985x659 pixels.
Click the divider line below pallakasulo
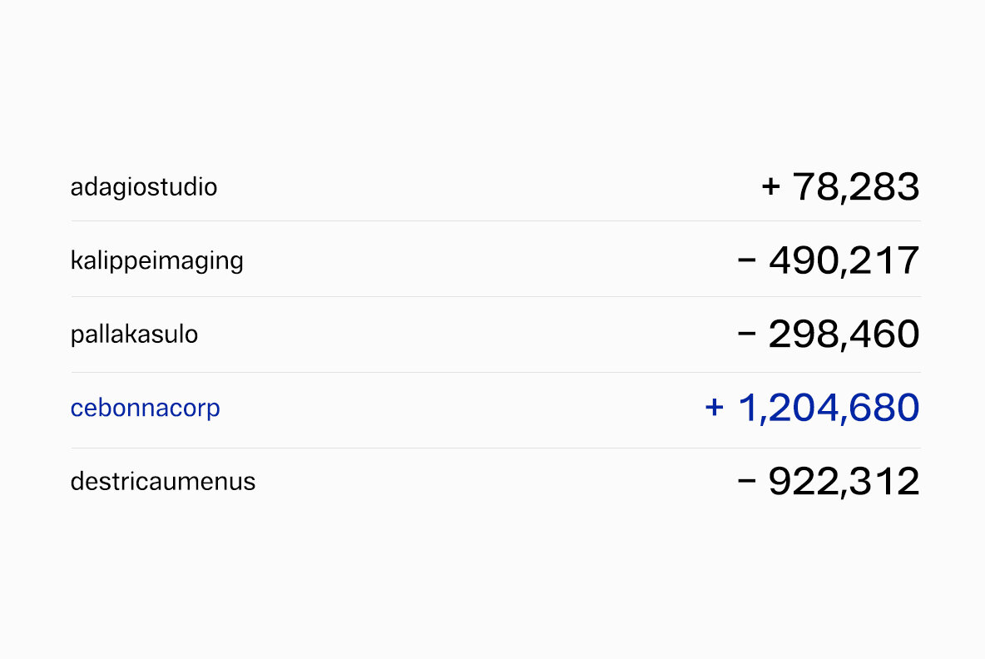point(496,373)
